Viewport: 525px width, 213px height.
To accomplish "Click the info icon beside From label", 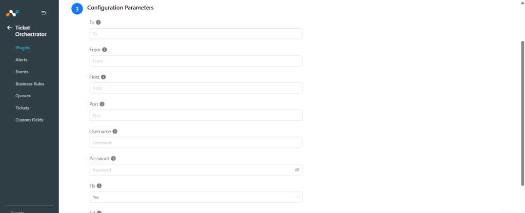I will coord(105,50).
